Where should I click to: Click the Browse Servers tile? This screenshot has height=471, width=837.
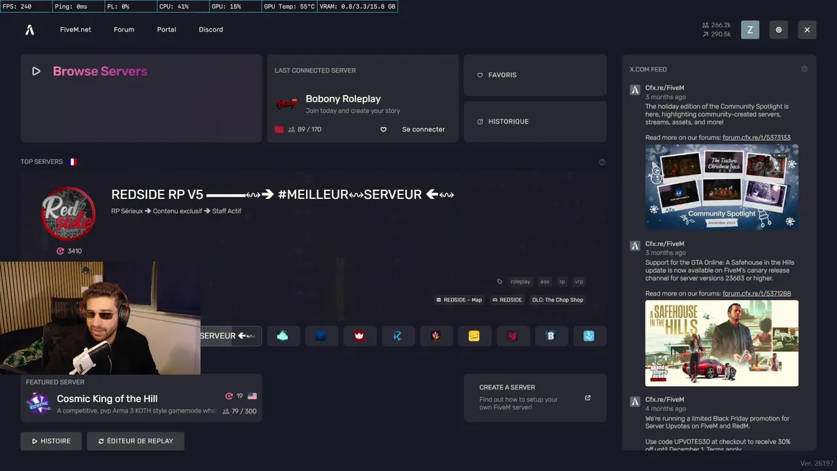(141, 98)
